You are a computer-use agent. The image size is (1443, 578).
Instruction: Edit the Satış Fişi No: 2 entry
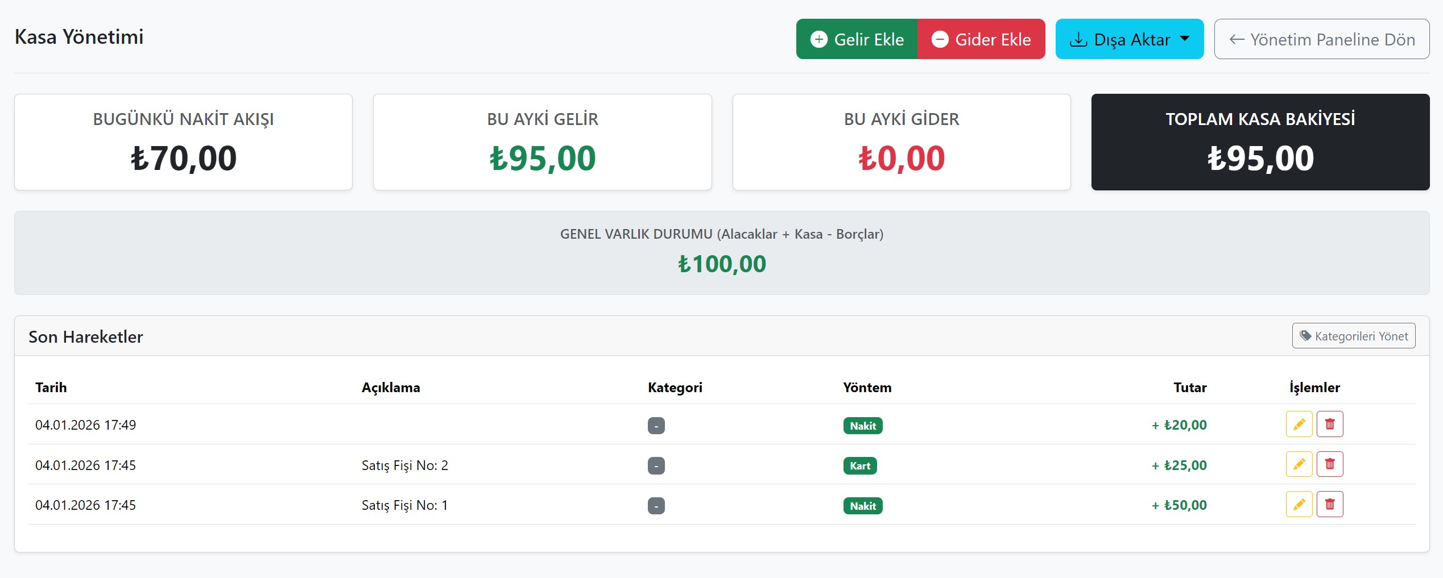(1299, 464)
